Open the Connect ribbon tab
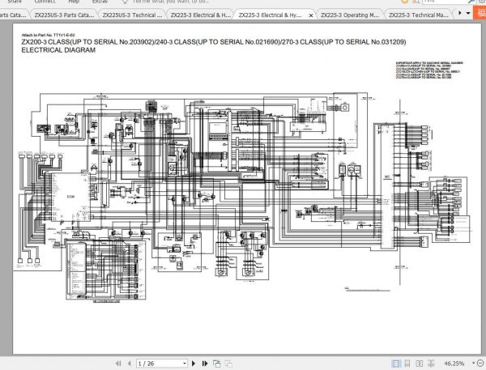486x370 pixels. [x=45, y=2]
